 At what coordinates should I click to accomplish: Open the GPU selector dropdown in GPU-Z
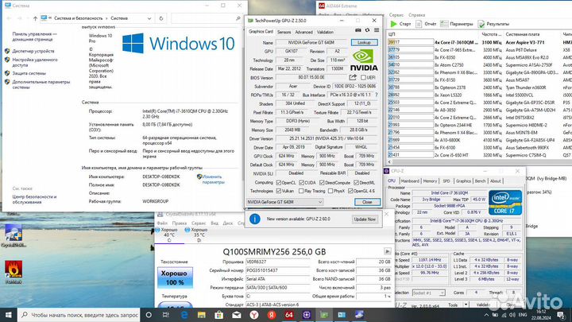pyautogui.click(x=285, y=202)
